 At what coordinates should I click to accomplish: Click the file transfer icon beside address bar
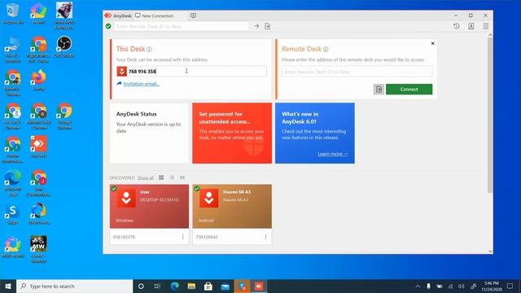pyautogui.click(x=268, y=26)
